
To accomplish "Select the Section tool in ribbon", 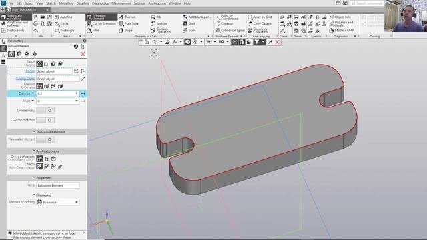I will click(x=159, y=24).
